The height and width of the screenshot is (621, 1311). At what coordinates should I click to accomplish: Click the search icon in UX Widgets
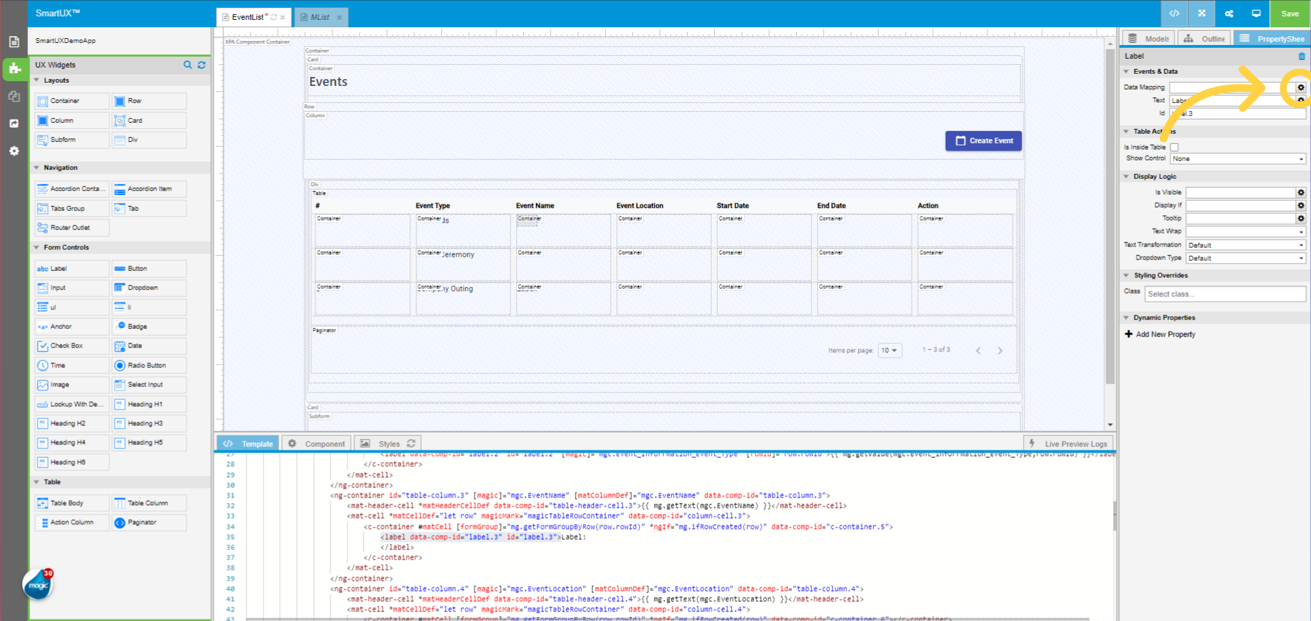pyautogui.click(x=187, y=65)
